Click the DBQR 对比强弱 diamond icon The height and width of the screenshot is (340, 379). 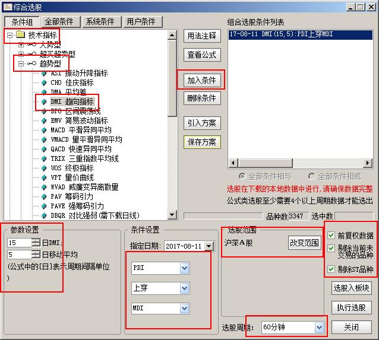pos(44,215)
